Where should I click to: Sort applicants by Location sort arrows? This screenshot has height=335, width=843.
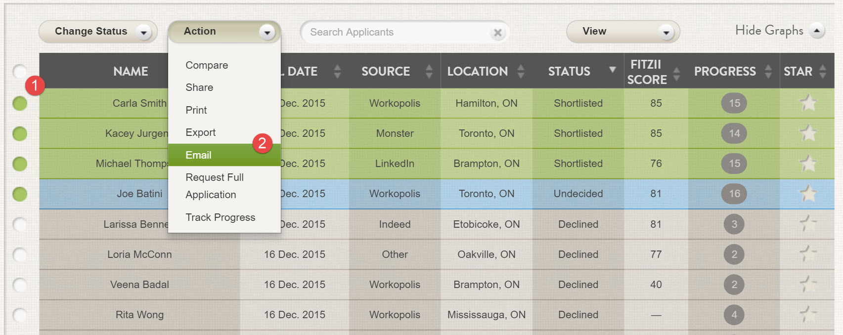pyautogui.click(x=521, y=72)
